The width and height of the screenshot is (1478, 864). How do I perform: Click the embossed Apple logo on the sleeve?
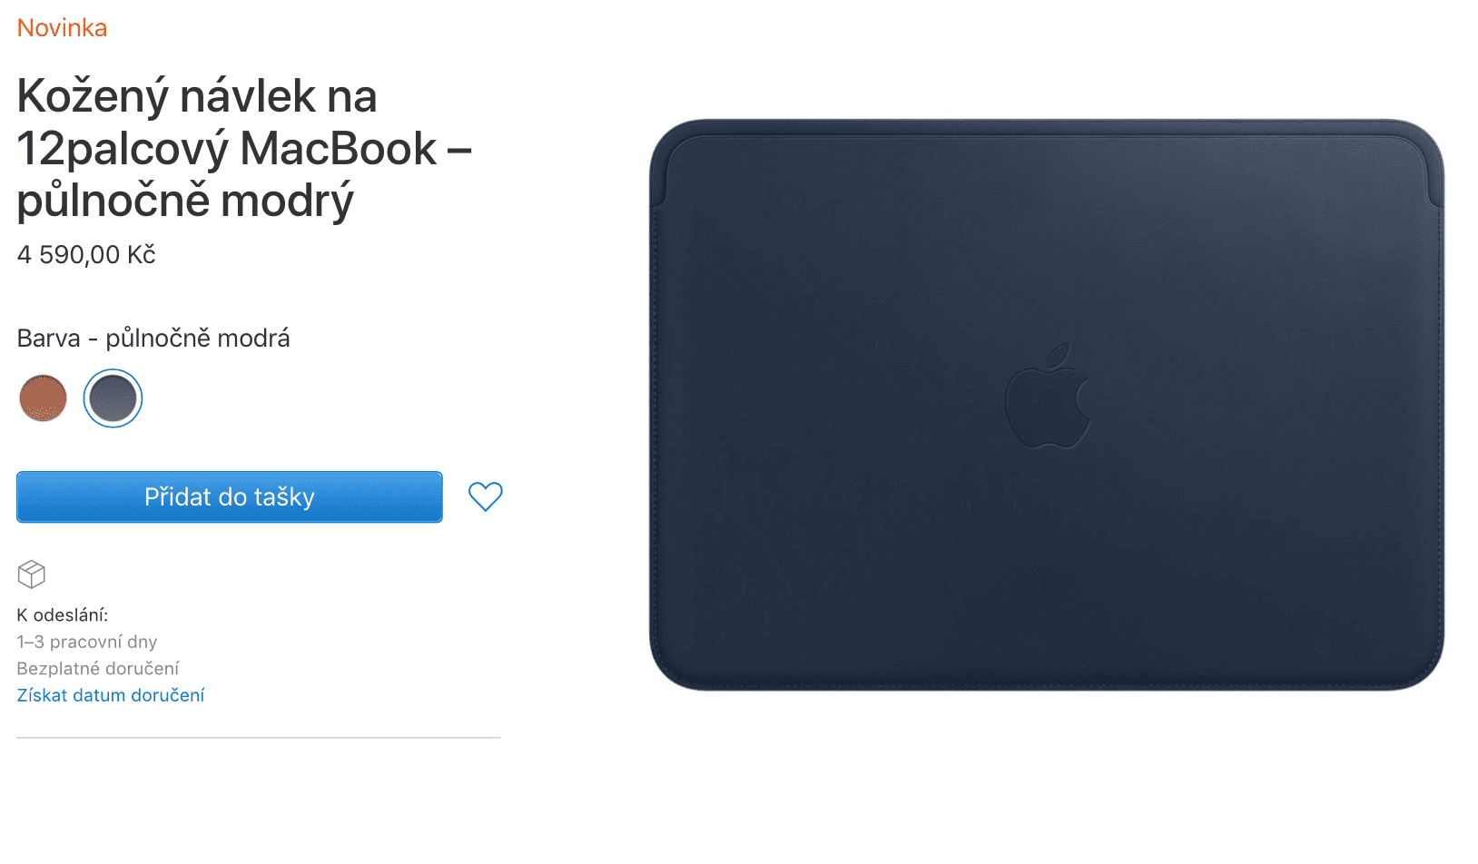[x=1047, y=397]
